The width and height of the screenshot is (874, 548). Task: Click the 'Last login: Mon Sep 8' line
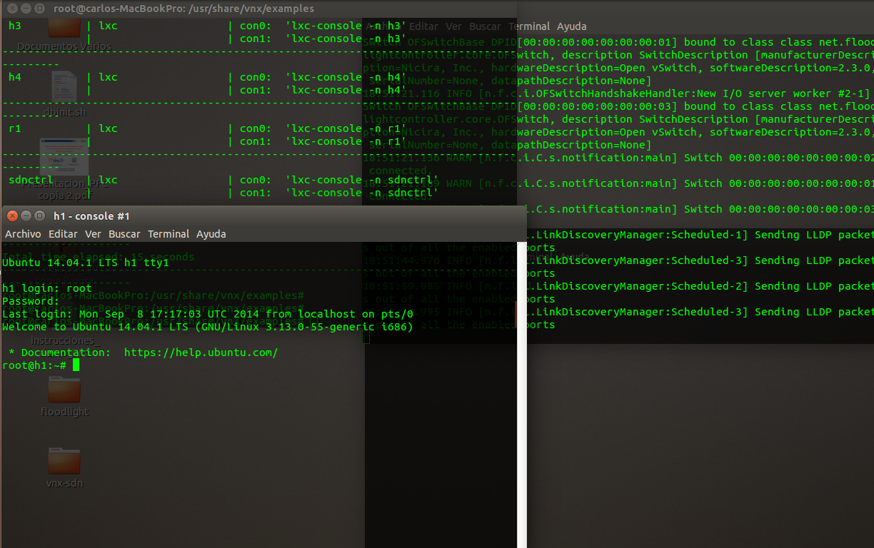(208, 314)
